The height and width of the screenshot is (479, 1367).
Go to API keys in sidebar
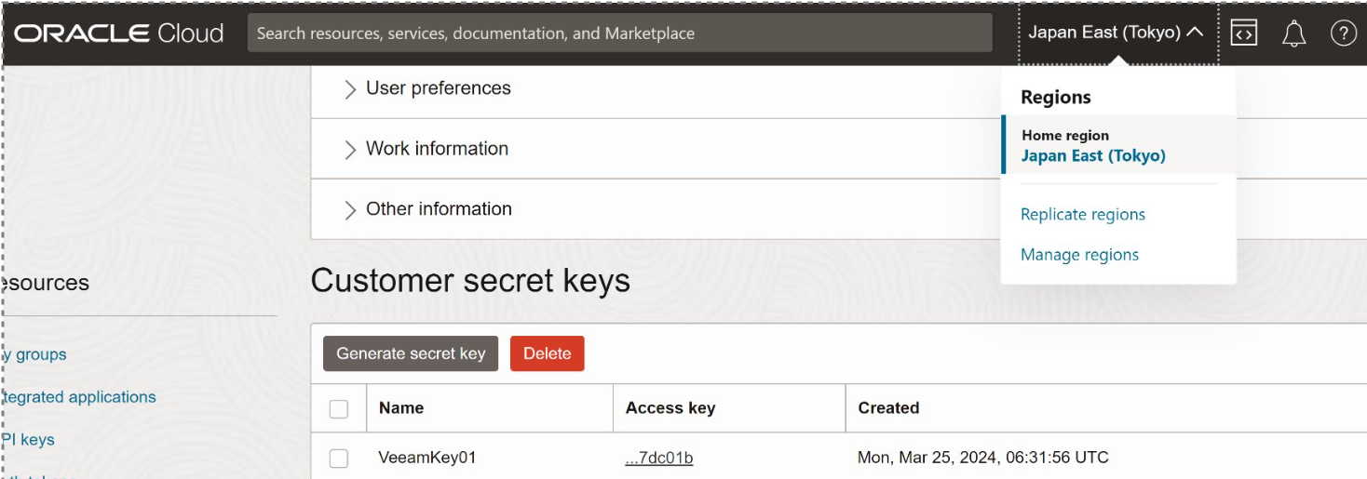(x=30, y=440)
